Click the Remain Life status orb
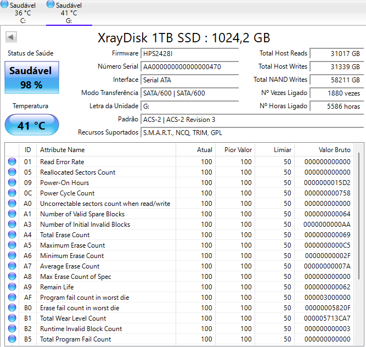The image size is (366, 347). coord(12,287)
